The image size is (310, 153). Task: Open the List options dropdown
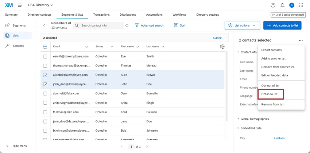(x=243, y=25)
